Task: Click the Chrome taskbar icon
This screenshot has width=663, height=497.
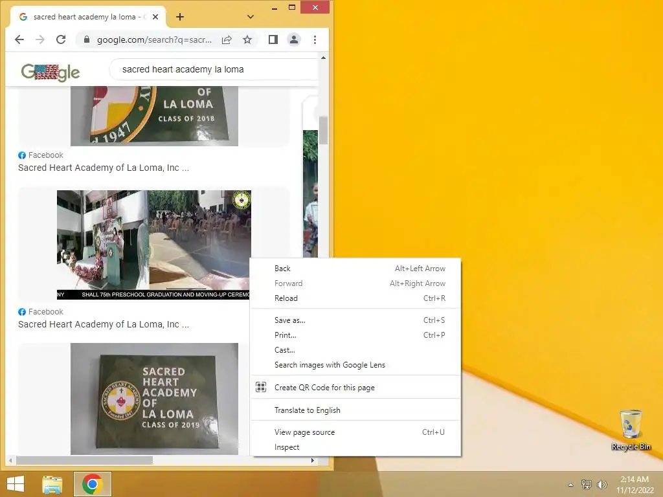Action: 92,484
